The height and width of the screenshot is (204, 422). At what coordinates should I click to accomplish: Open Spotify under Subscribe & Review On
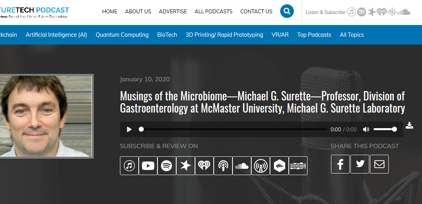[x=166, y=166]
